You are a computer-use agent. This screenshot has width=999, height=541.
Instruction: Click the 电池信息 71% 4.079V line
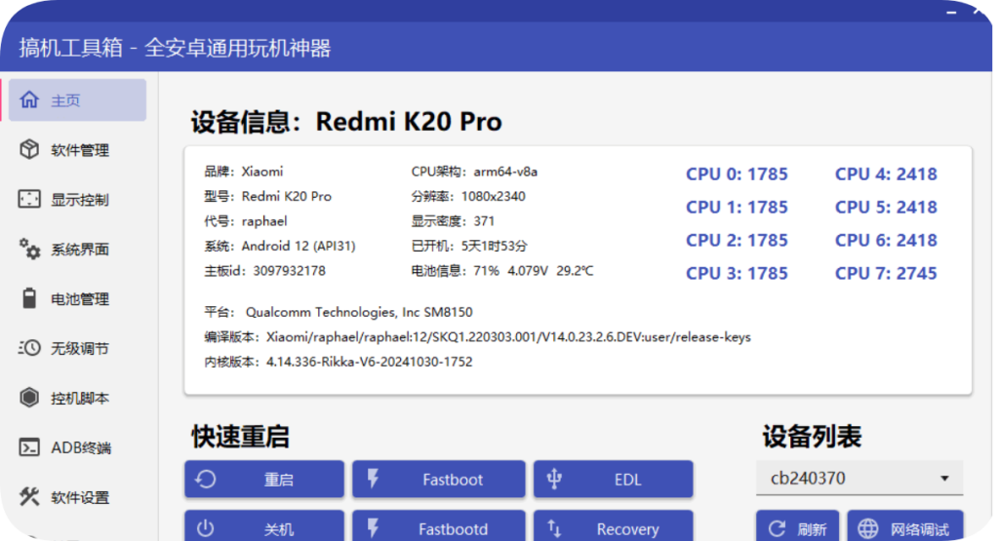click(502, 271)
